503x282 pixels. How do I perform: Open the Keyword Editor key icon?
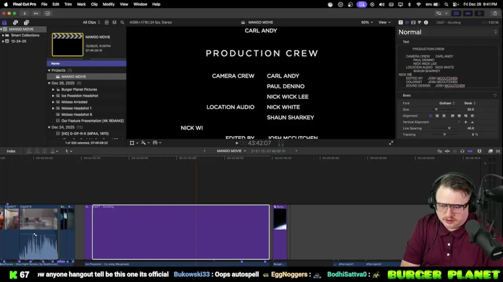[36, 13]
